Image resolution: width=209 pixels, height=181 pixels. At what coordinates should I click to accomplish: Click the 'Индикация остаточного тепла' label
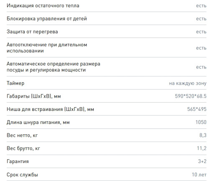43,6
